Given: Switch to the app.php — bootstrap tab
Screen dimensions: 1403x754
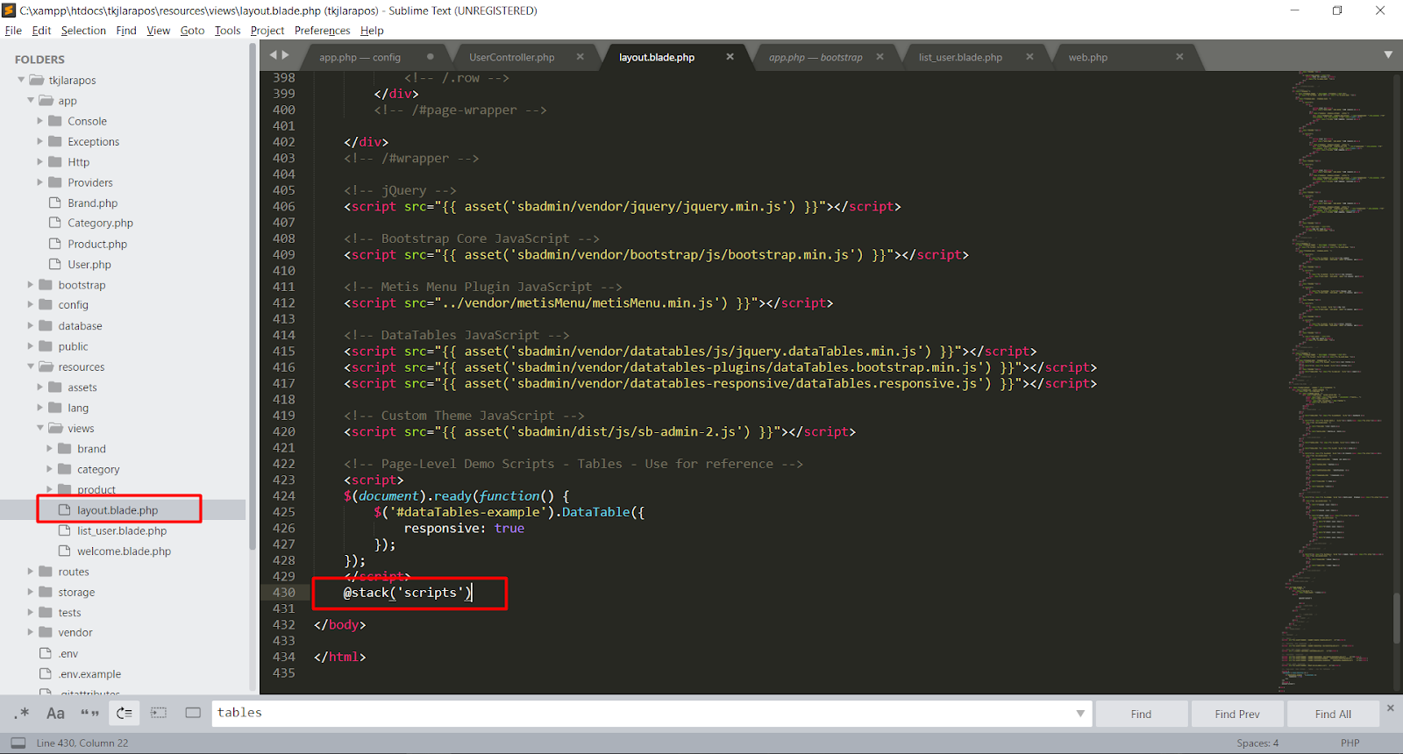Looking at the screenshot, I should [815, 57].
